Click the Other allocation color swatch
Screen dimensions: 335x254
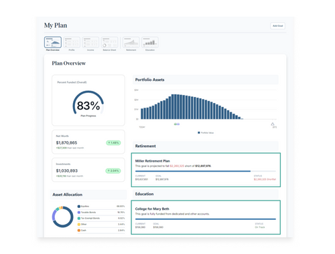pyautogui.click(x=79, y=225)
